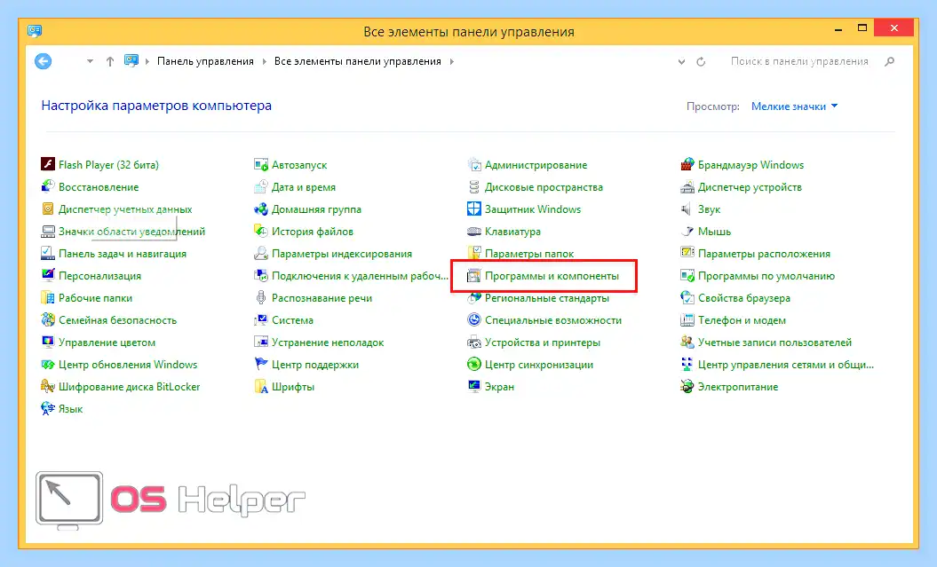The image size is (937, 567).
Task: Click the Панель задач и навигация icon
Action: tap(48, 253)
